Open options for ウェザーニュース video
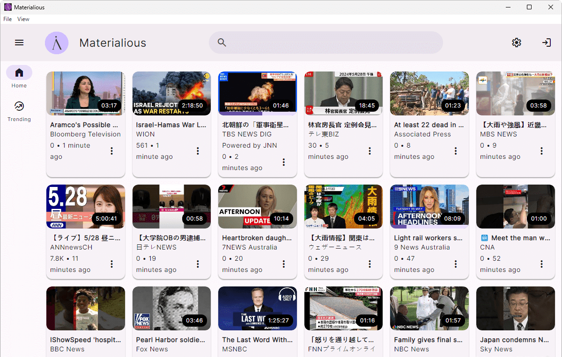Screen dimensions: 562x357 click(x=370, y=264)
